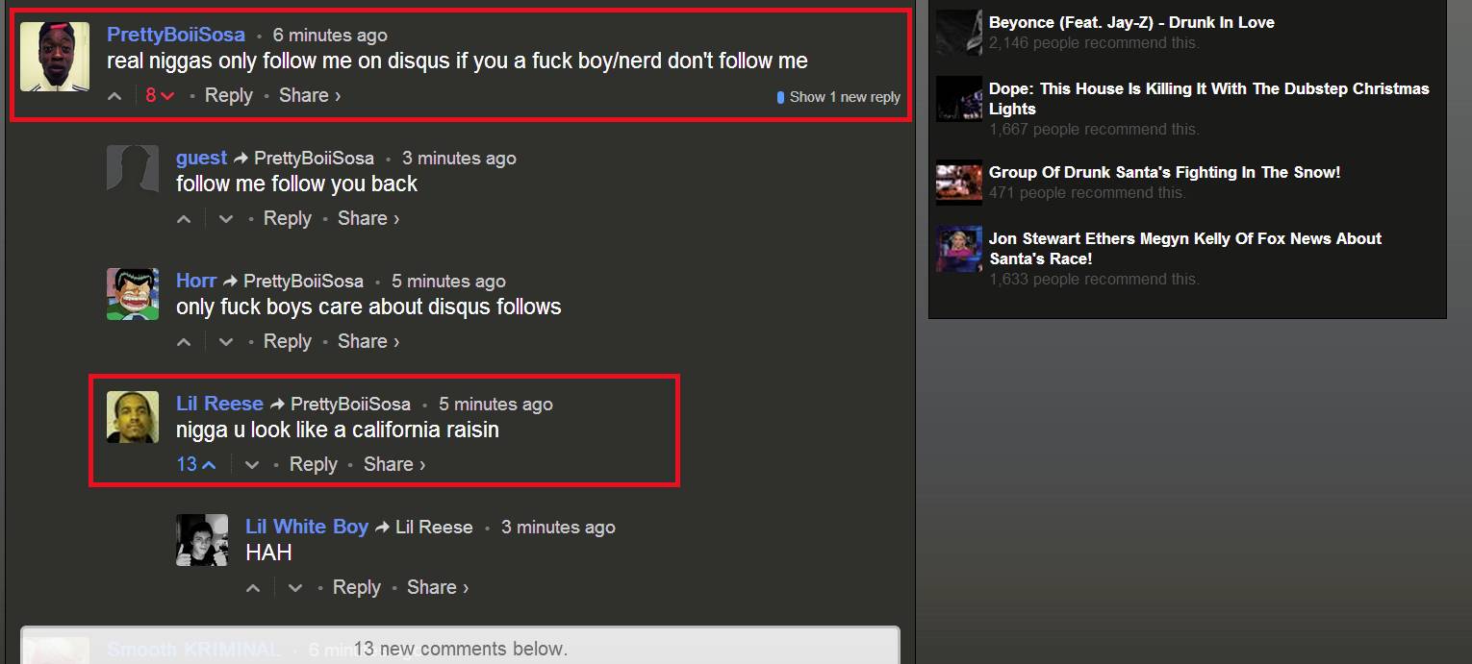Viewport: 1472px width, 664px height.
Task: Upvote guest's follow me comment
Action: (x=184, y=219)
